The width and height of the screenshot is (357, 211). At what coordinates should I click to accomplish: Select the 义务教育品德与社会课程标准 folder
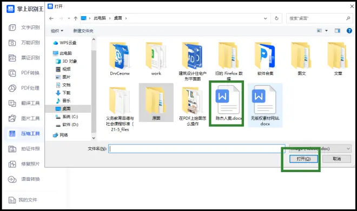click(120, 109)
